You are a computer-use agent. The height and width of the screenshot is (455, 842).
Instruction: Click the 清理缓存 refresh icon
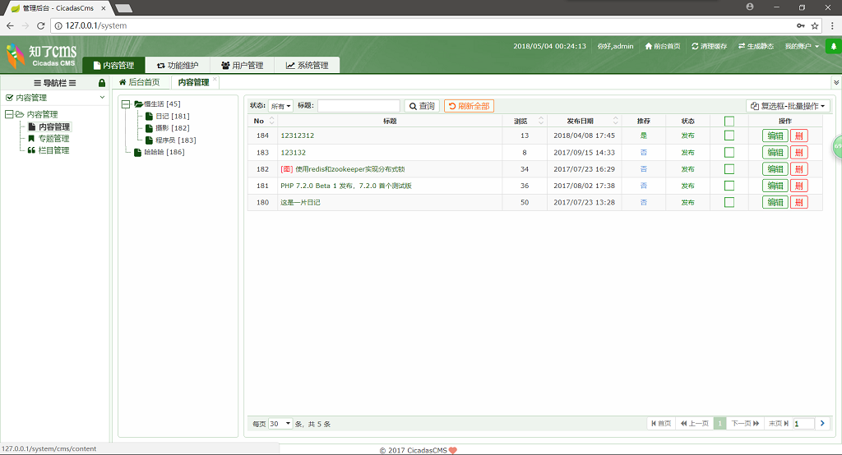696,47
